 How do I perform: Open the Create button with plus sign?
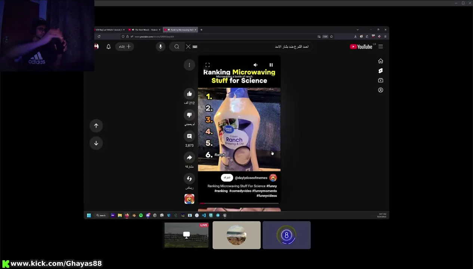coord(125,47)
